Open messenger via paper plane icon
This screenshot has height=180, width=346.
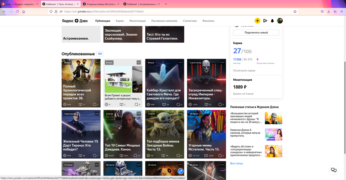pos(265,21)
